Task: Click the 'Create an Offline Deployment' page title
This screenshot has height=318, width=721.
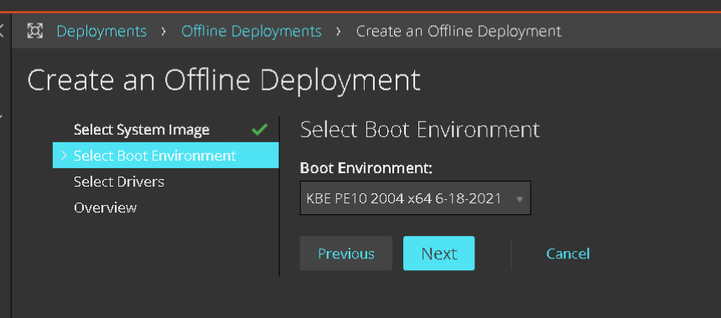Action: [x=224, y=79]
